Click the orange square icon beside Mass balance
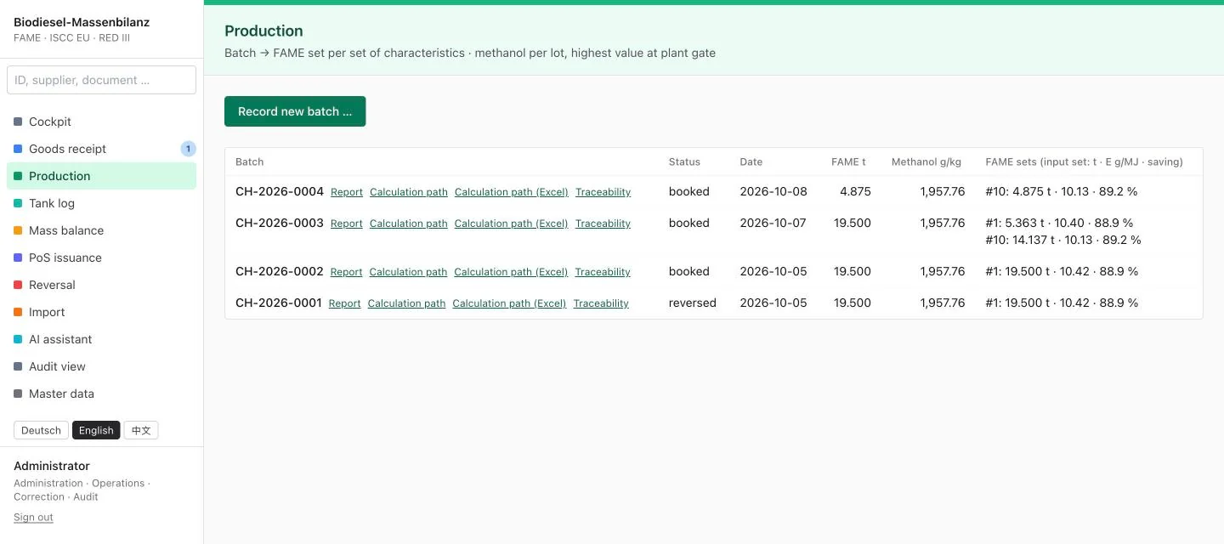This screenshot has width=1224, height=544. 18,230
